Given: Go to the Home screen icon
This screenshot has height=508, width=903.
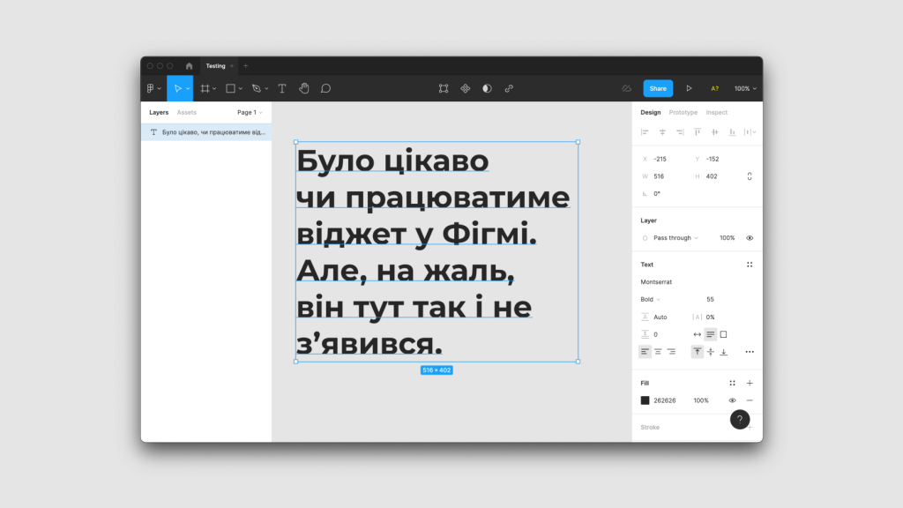Looking at the screenshot, I should [x=189, y=66].
